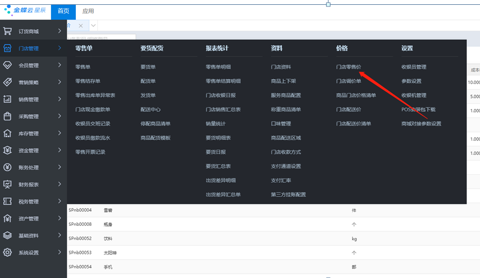This screenshot has height=278, width=480.
Task: Switch to the 应用 top tab
Action: [x=88, y=11]
